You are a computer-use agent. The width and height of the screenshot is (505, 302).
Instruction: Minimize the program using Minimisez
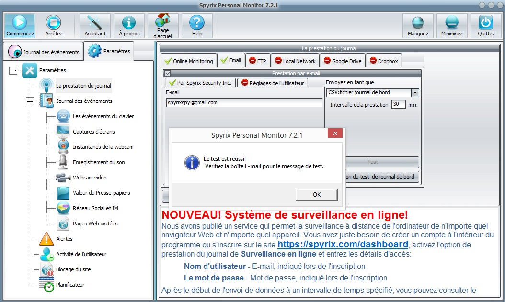pyautogui.click(x=452, y=26)
